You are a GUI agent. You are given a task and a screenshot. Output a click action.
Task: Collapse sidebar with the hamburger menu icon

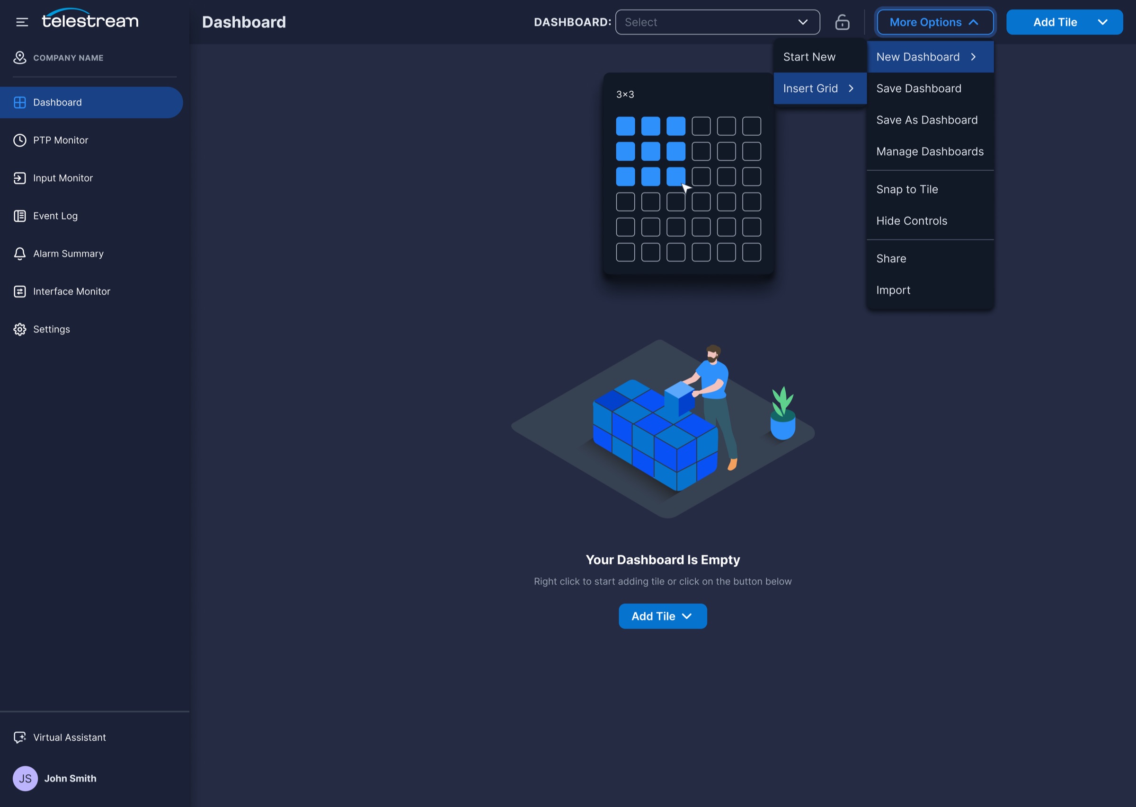22,22
